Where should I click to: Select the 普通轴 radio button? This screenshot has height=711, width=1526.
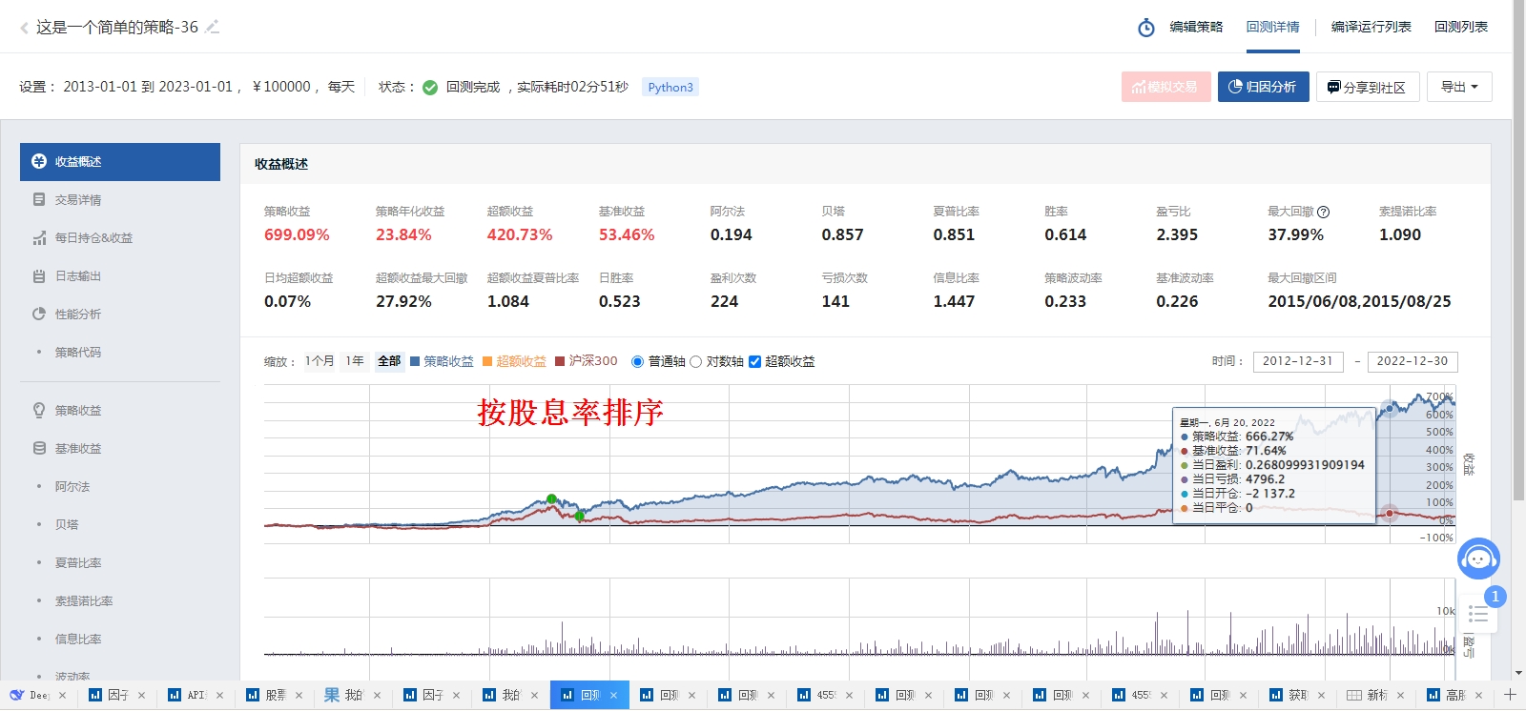(637, 361)
